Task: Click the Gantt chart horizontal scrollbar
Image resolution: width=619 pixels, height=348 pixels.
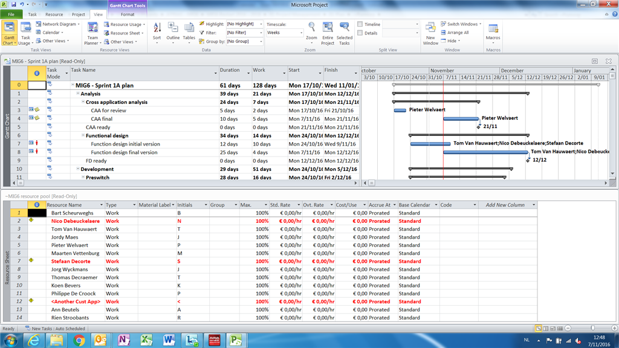Action: click(x=485, y=183)
